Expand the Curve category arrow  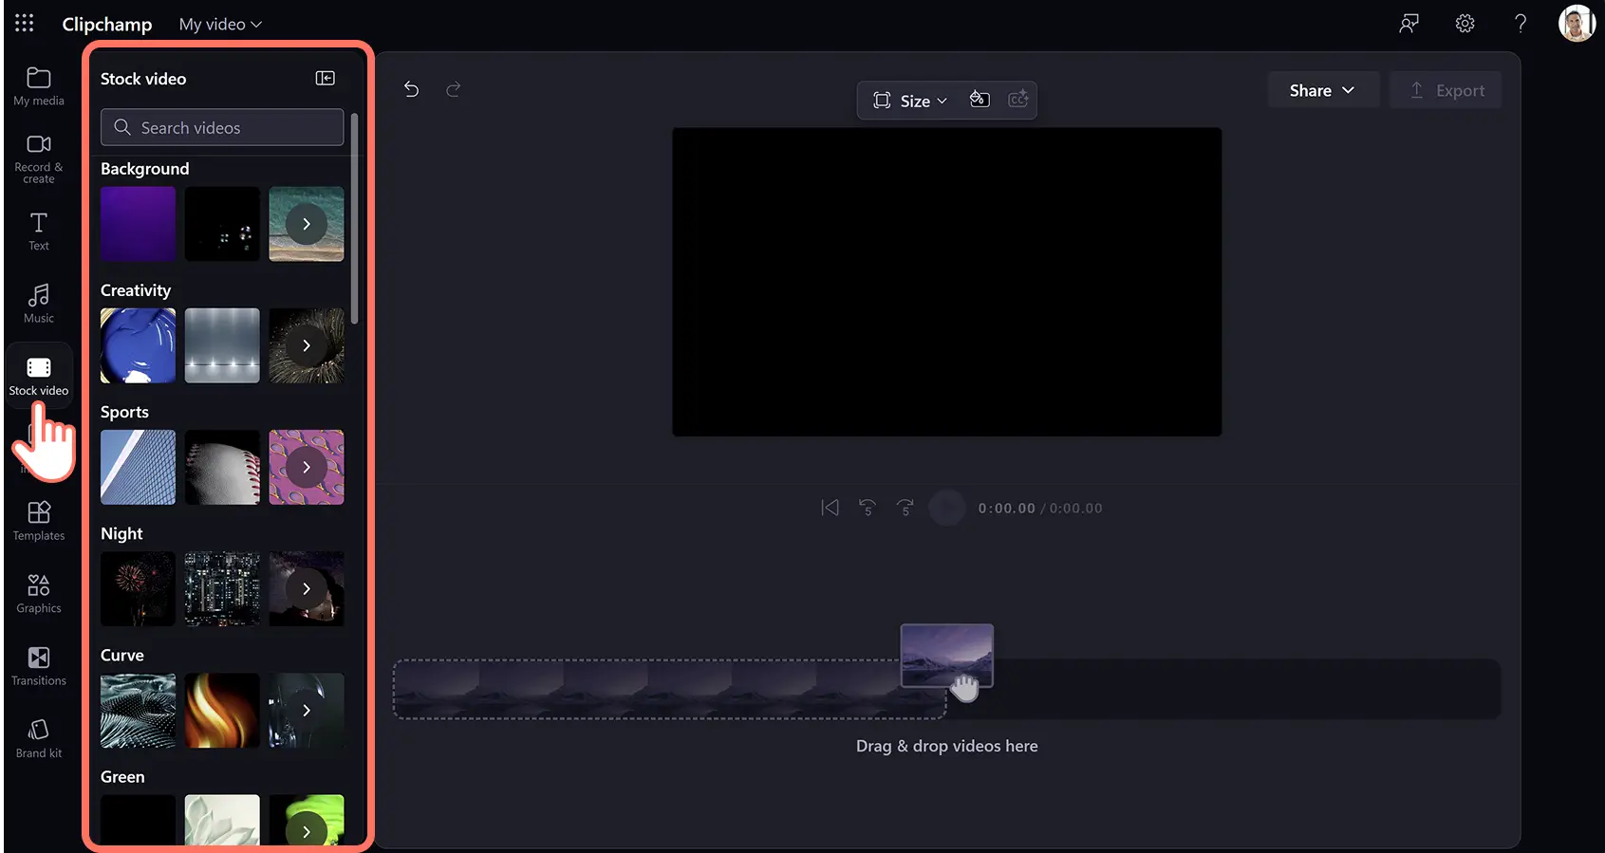pos(307,710)
